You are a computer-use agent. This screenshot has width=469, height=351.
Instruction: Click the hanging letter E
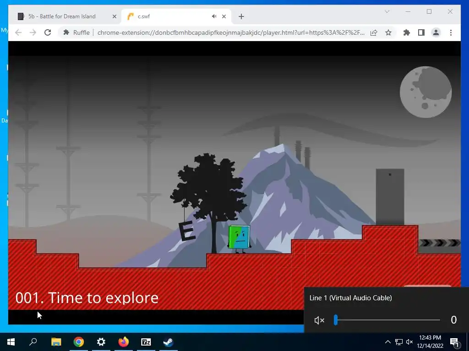(x=187, y=231)
